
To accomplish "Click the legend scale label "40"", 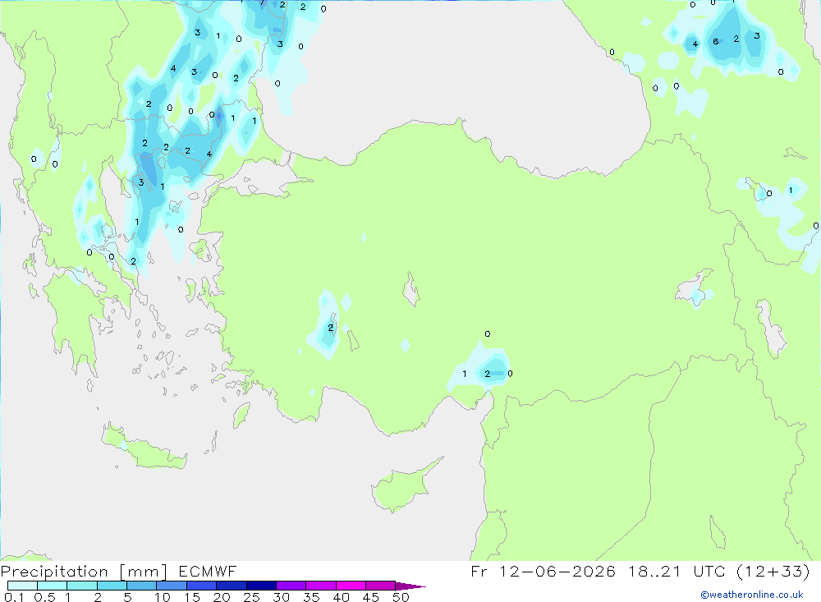I will pos(342,597).
